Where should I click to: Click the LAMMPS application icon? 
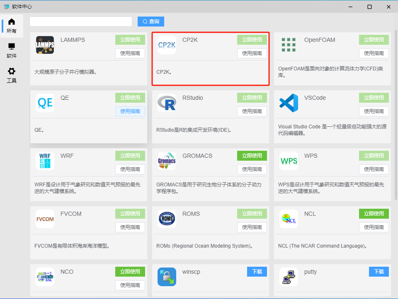(x=45, y=45)
